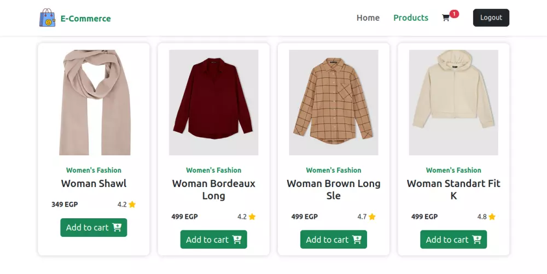Add Woman Standart Fit K to cart
Viewport: 547px width, 274px height.
pyautogui.click(x=453, y=240)
